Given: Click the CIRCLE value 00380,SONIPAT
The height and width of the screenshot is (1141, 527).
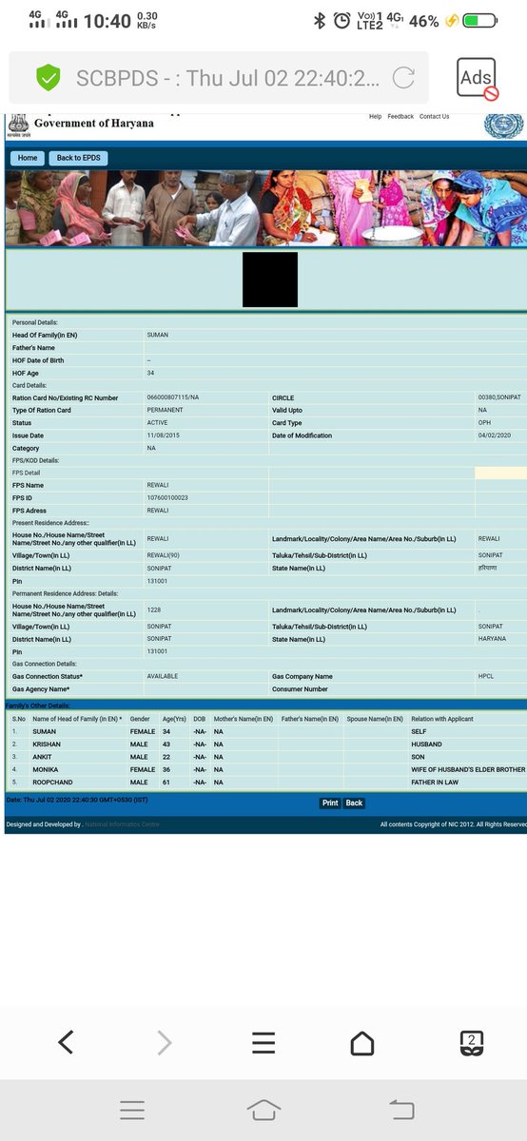Looking at the screenshot, I should [x=500, y=397].
